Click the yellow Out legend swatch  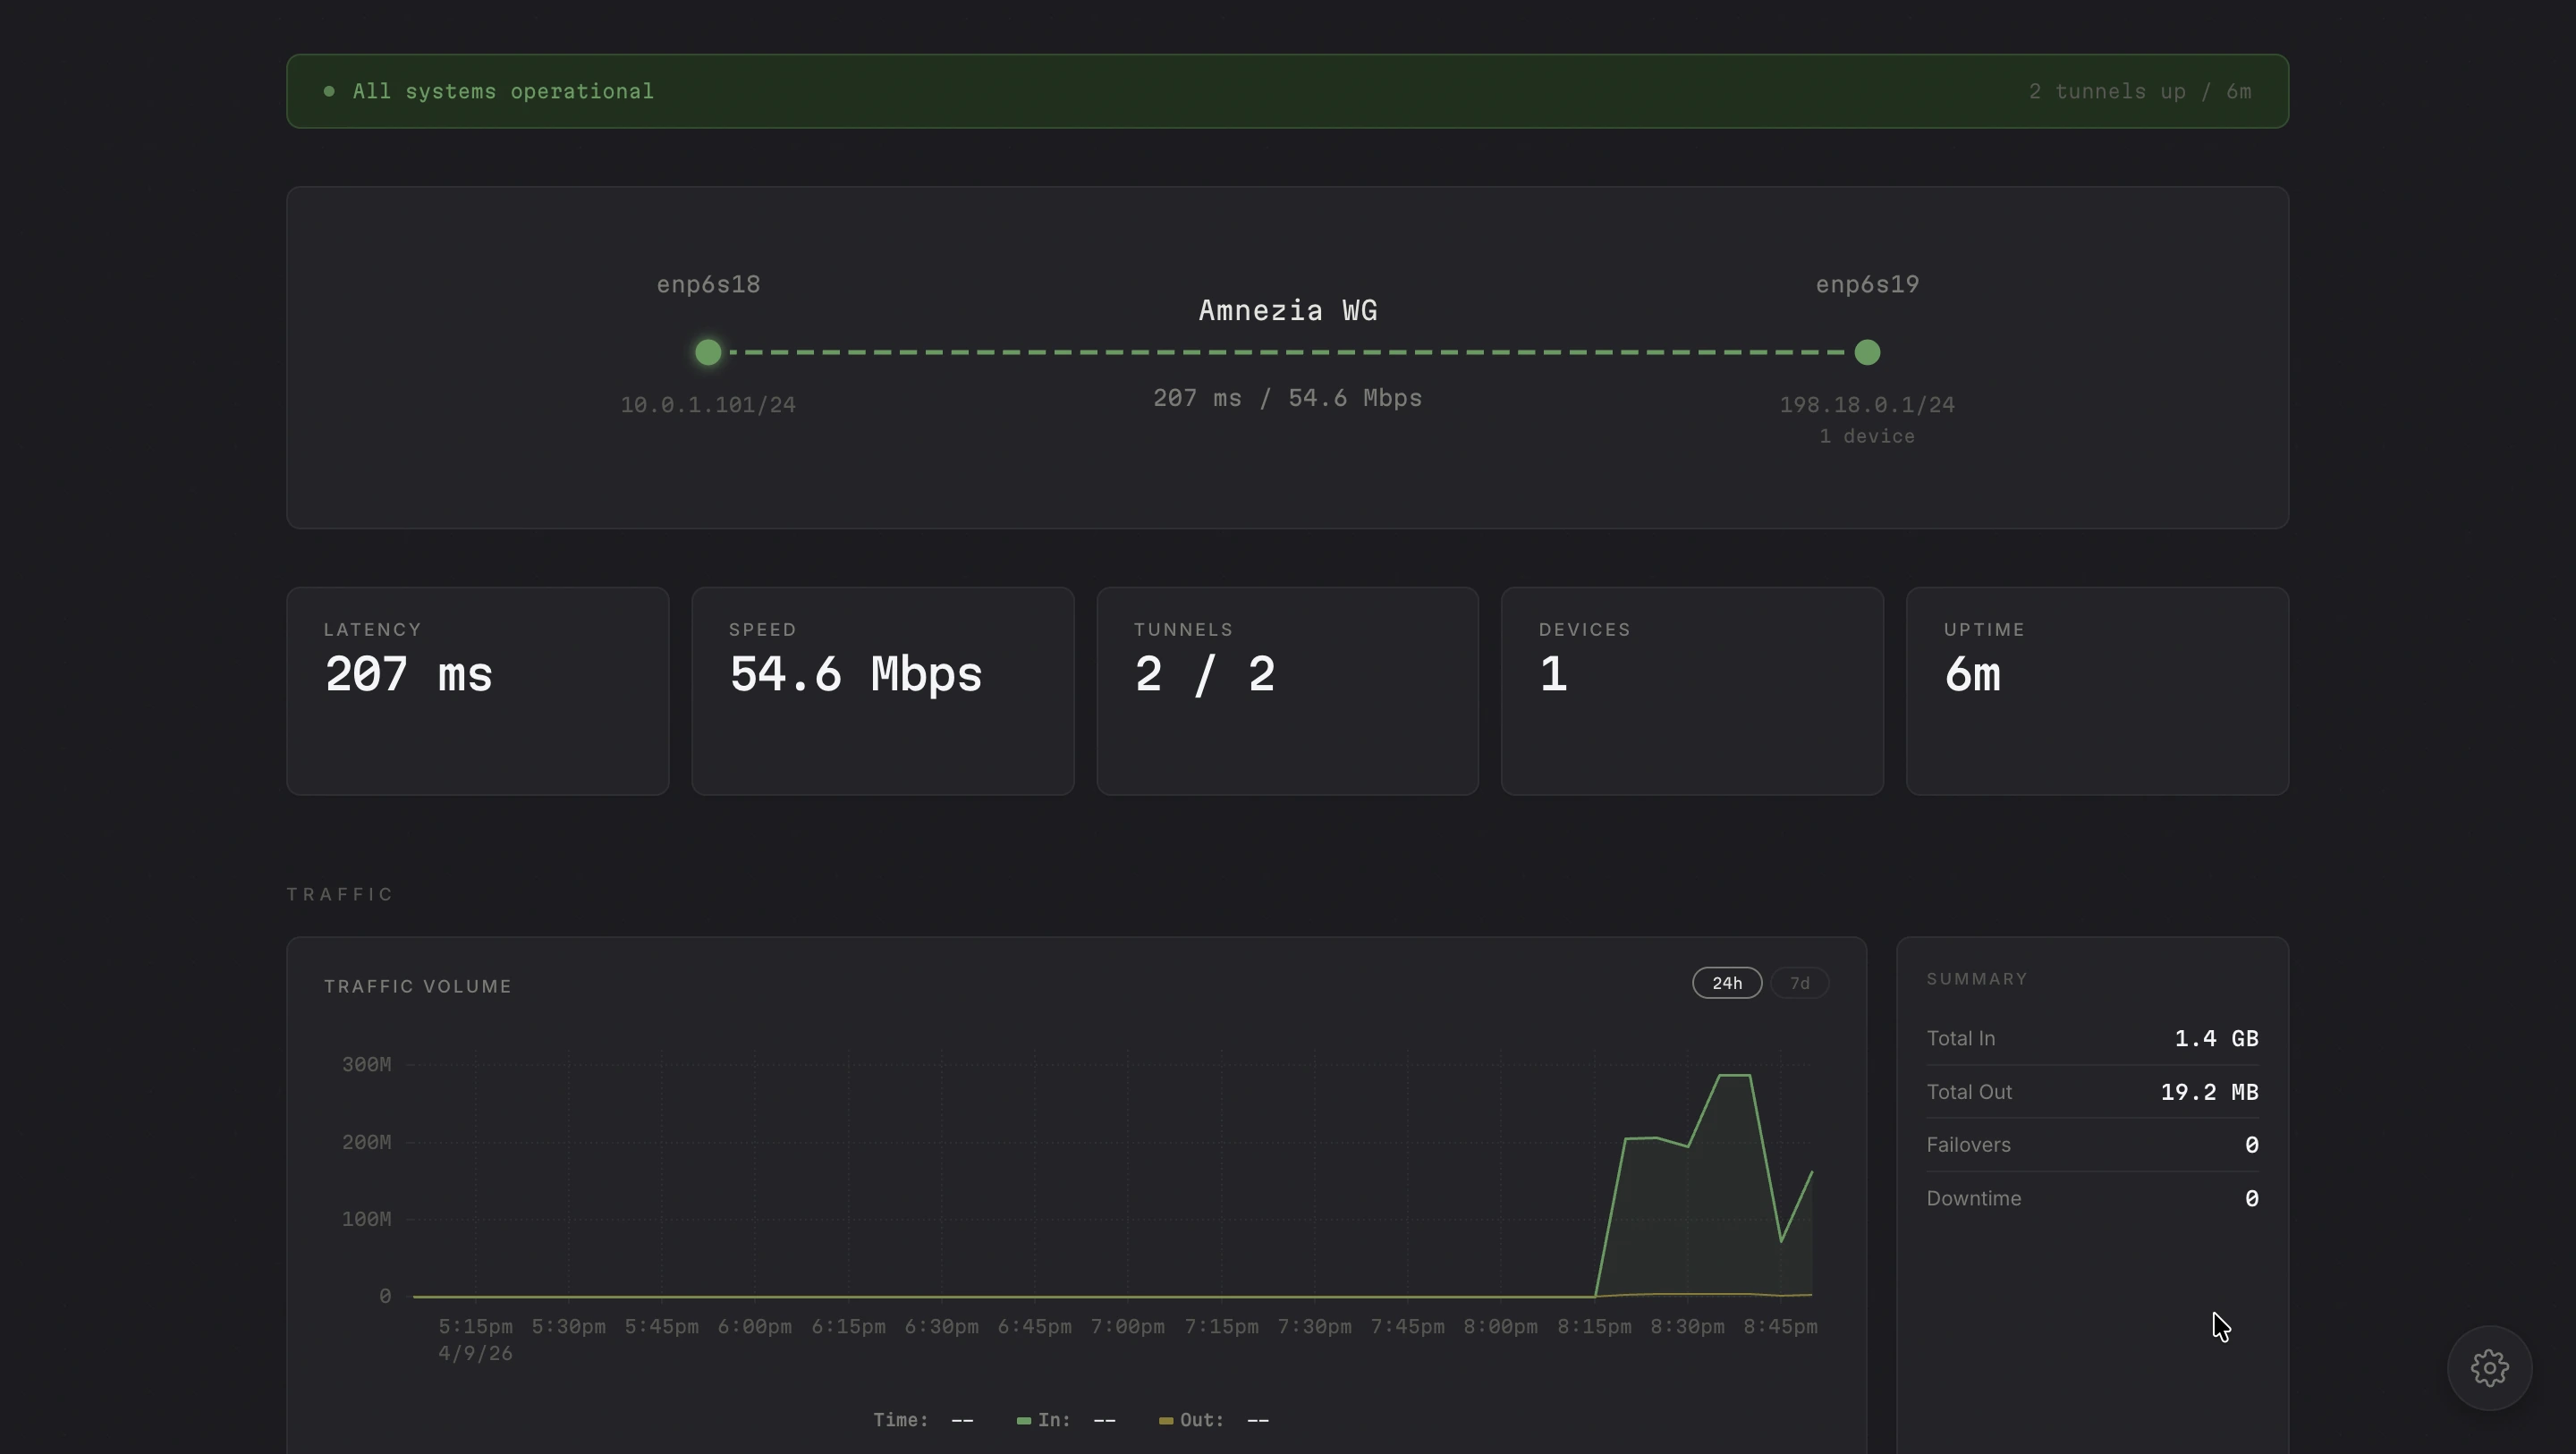pyautogui.click(x=1165, y=1421)
